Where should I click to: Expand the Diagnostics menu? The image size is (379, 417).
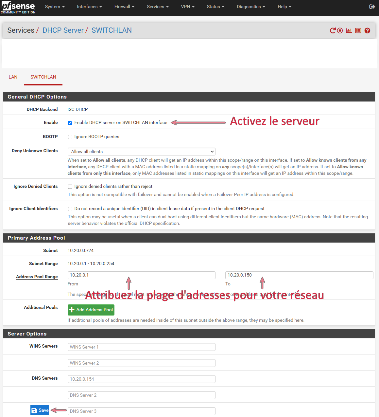click(250, 7)
